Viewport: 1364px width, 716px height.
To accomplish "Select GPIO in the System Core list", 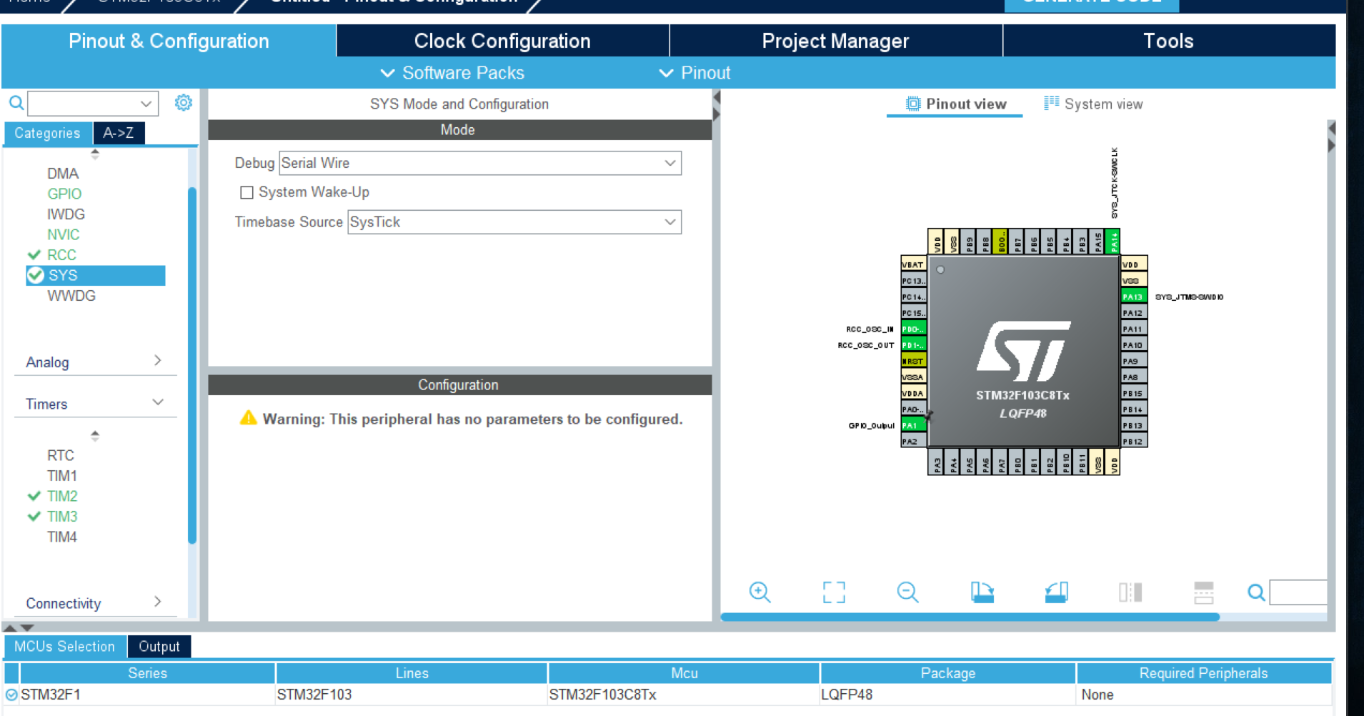I will click(64, 194).
